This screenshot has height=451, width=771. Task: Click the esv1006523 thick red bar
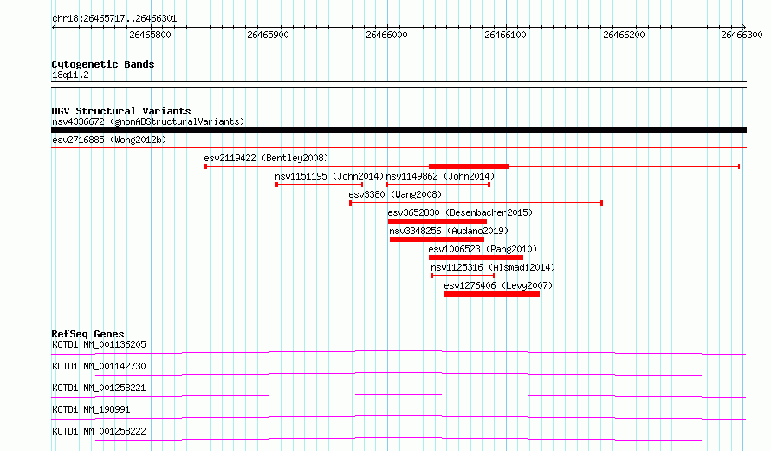tap(476, 258)
